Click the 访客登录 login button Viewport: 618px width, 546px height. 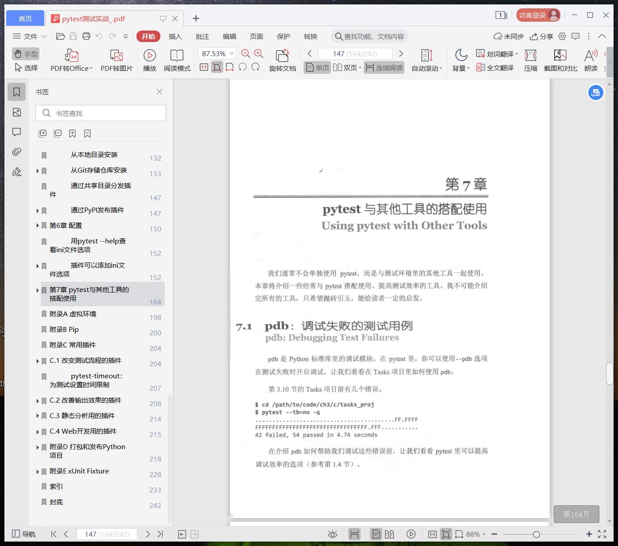click(538, 15)
